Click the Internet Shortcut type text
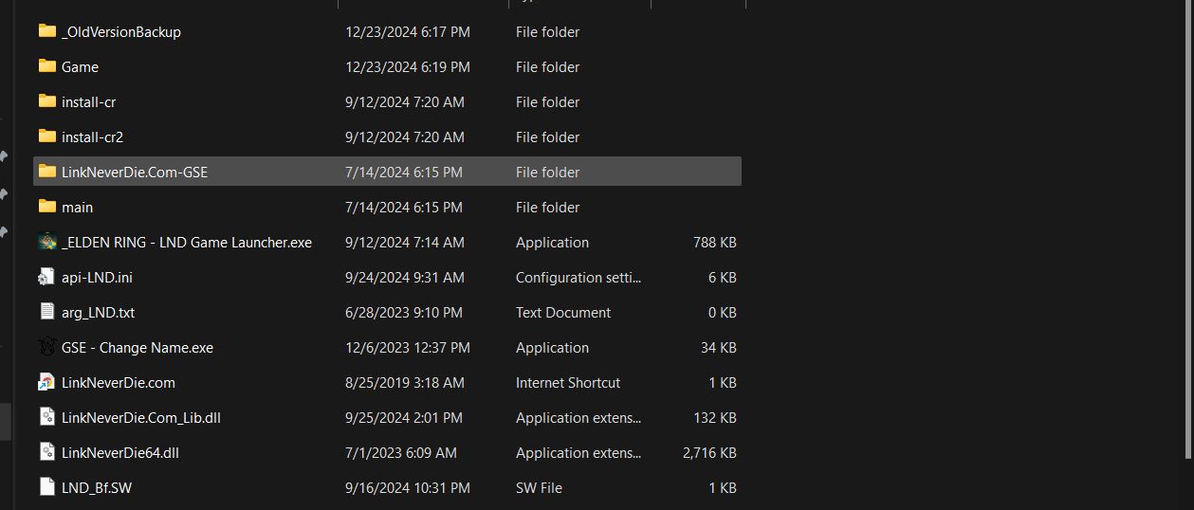 point(567,383)
